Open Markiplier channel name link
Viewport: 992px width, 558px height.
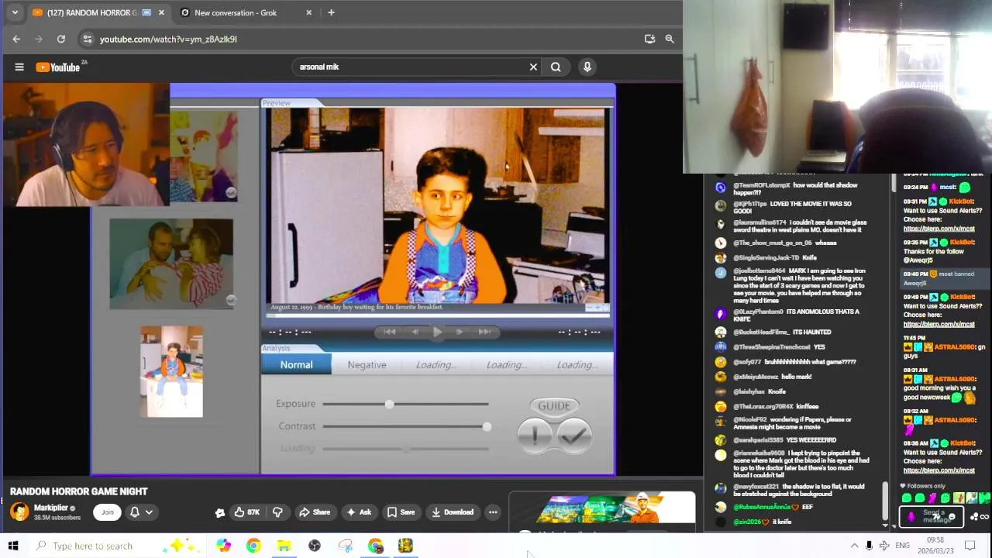pos(51,508)
